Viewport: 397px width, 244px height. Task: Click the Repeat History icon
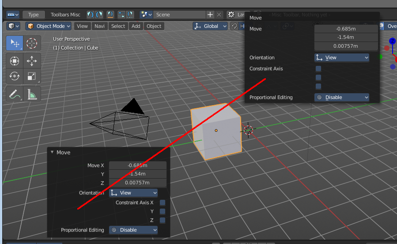pos(130,15)
